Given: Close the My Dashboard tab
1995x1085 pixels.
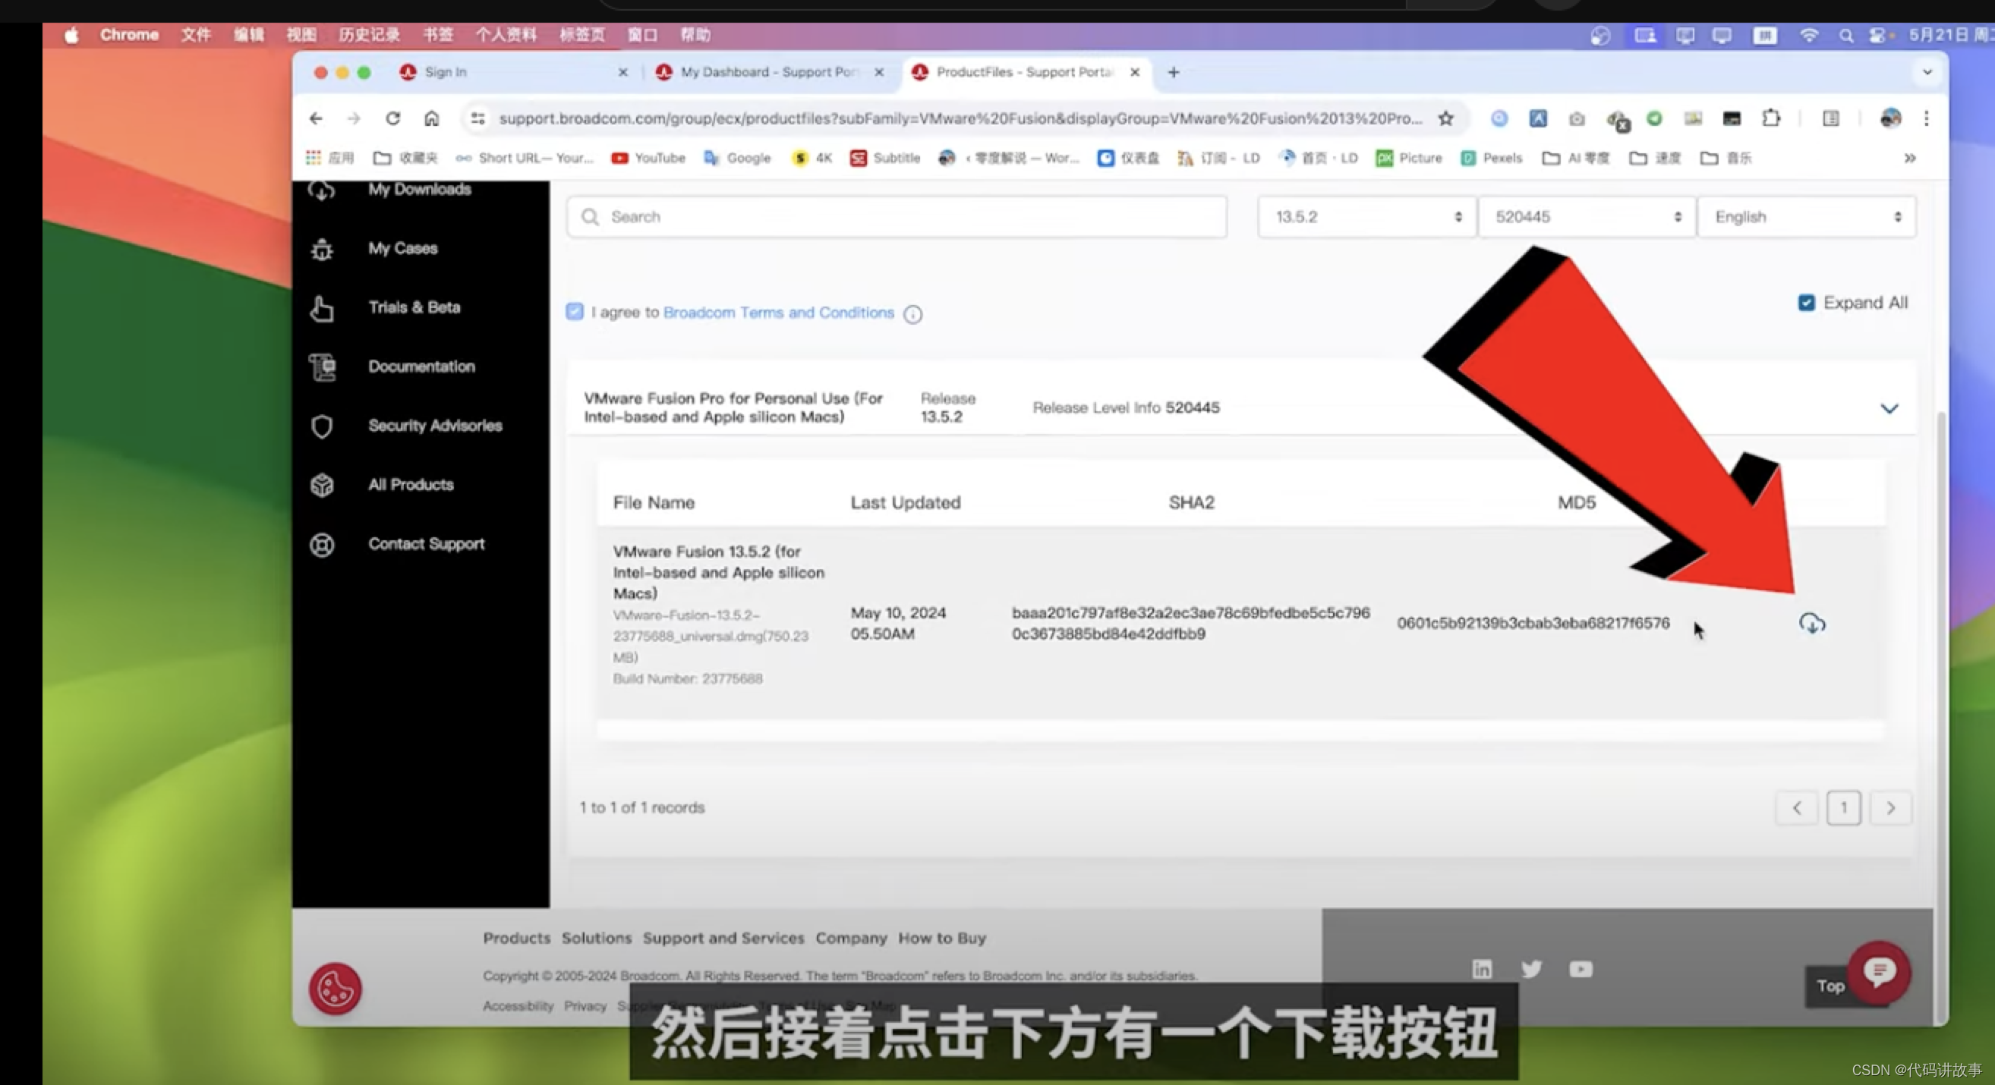Looking at the screenshot, I should pyautogui.click(x=879, y=72).
